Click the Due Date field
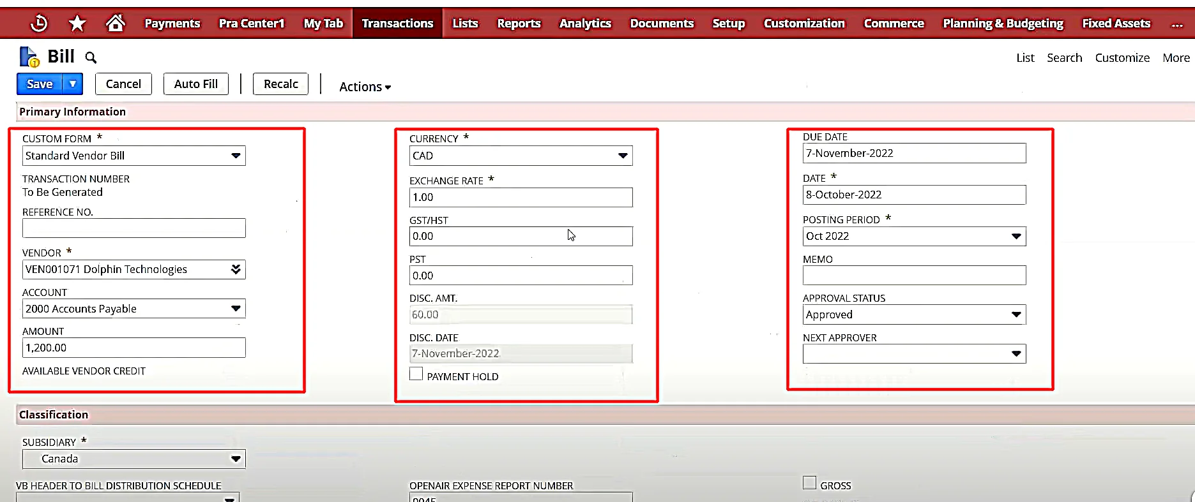The width and height of the screenshot is (1195, 502). [x=915, y=153]
